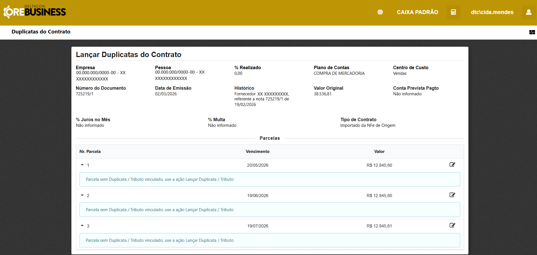Click parcela 3 info message box

pos(270,240)
